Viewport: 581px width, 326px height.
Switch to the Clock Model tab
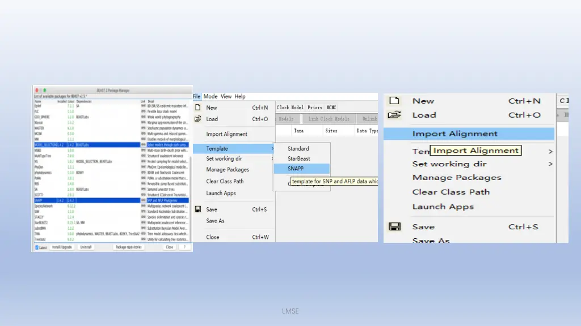click(x=290, y=108)
